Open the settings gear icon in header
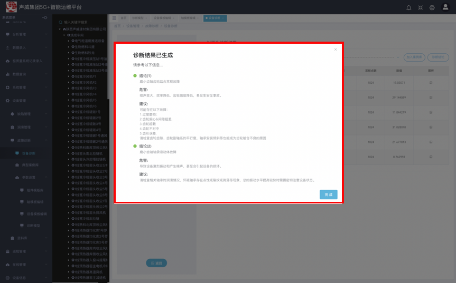This screenshot has height=283, width=456. click(432, 7)
